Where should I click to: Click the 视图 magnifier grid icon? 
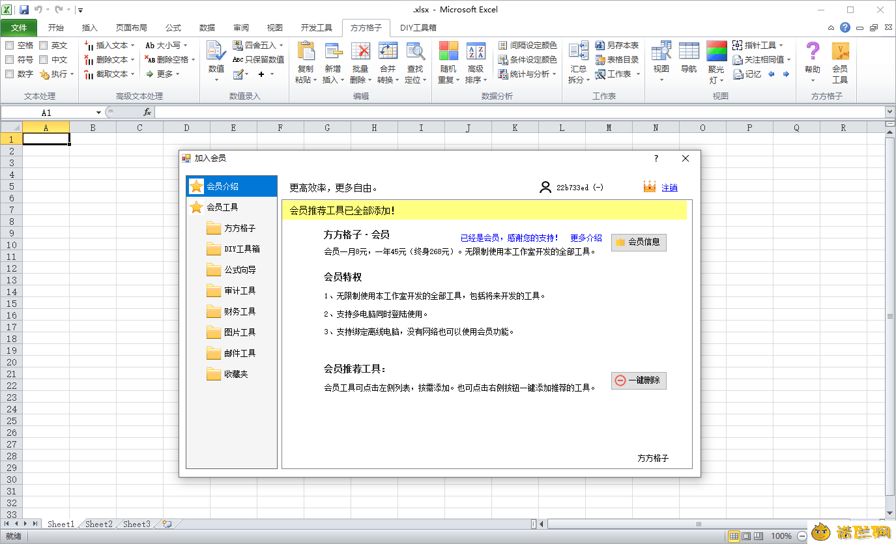pyautogui.click(x=661, y=51)
